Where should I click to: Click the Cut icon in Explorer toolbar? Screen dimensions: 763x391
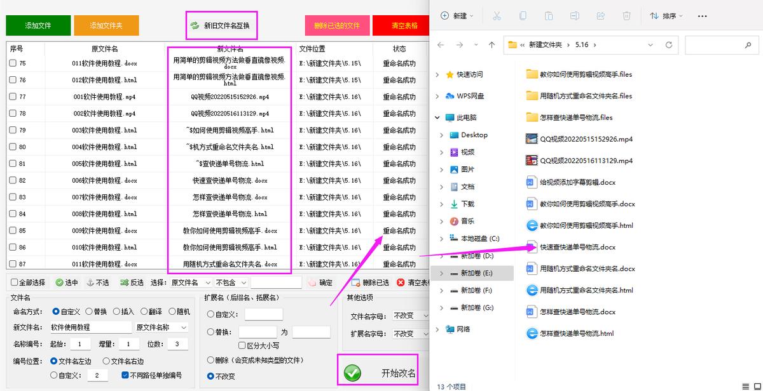point(497,16)
